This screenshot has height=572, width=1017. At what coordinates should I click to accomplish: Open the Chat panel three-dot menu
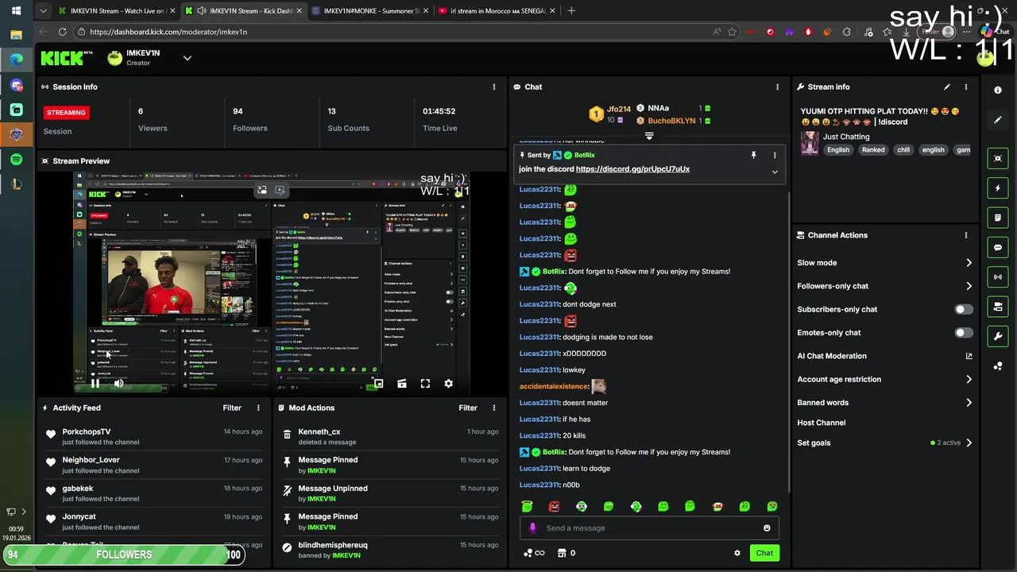[x=777, y=87]
